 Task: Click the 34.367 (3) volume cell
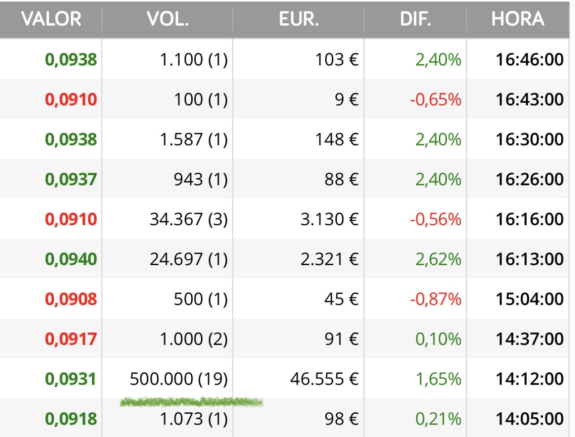click(189, 219)
